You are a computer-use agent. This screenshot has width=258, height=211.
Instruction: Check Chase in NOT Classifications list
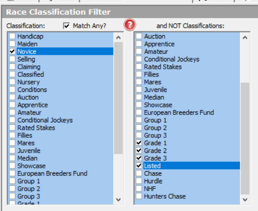139,173
